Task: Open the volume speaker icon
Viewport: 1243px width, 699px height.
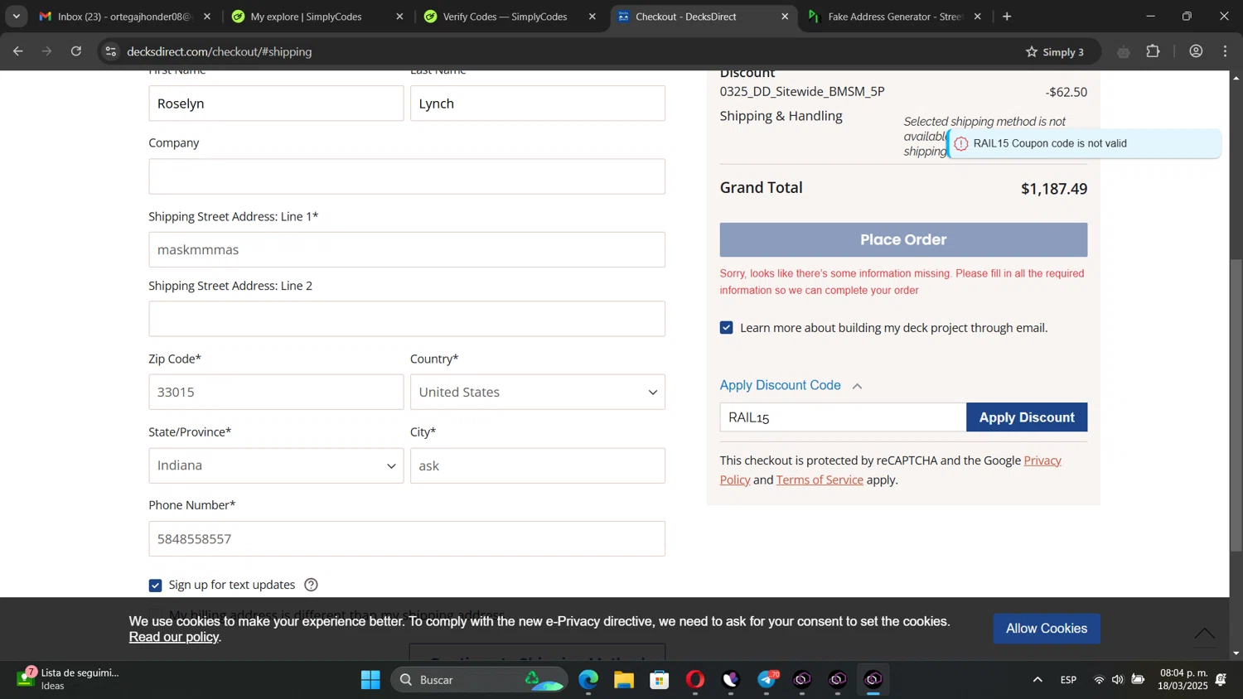Action: pyautogui.click(x=1118, y=680)
